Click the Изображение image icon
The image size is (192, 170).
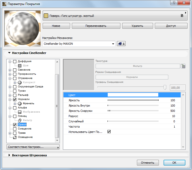pos(20,112)
